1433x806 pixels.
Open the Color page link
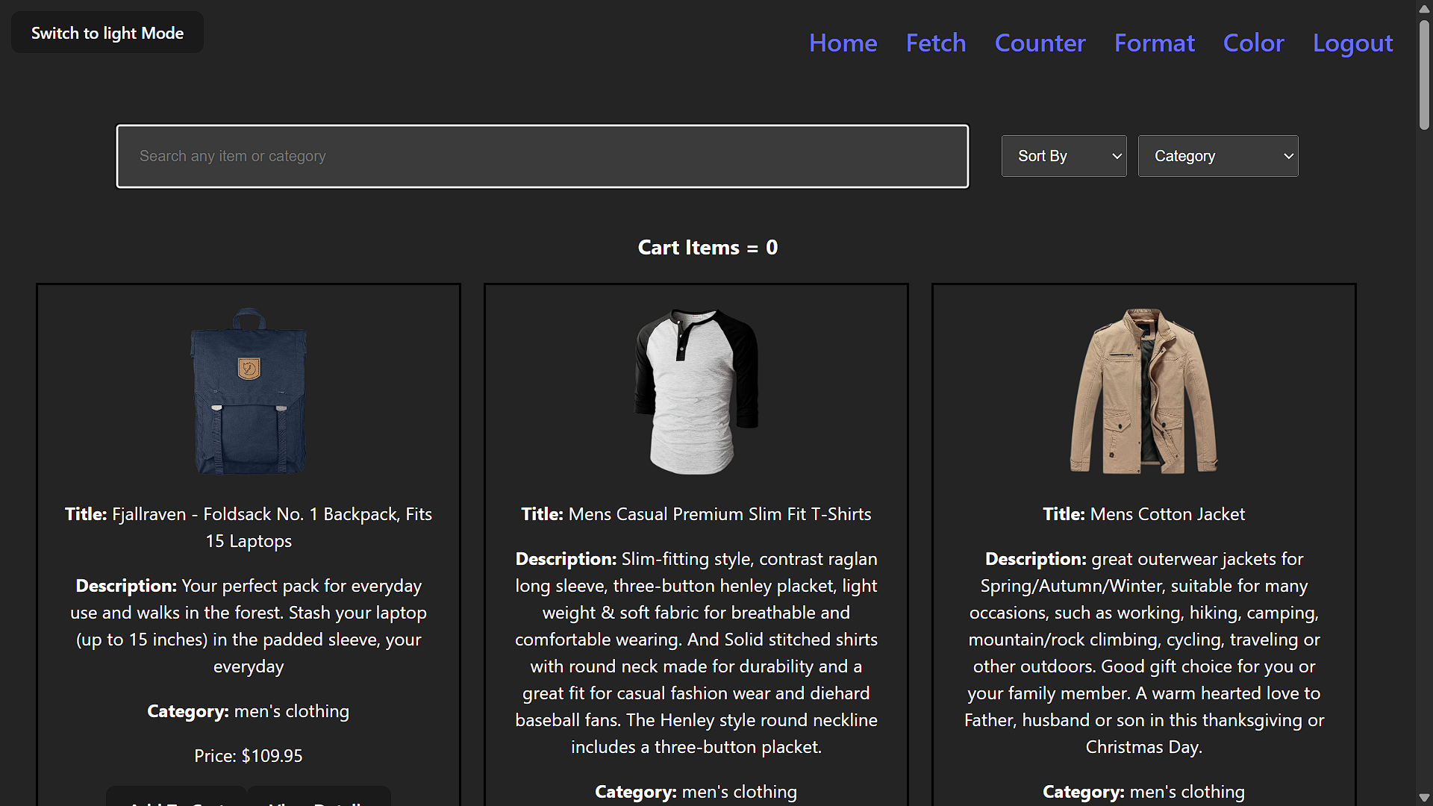[1253, 43]
